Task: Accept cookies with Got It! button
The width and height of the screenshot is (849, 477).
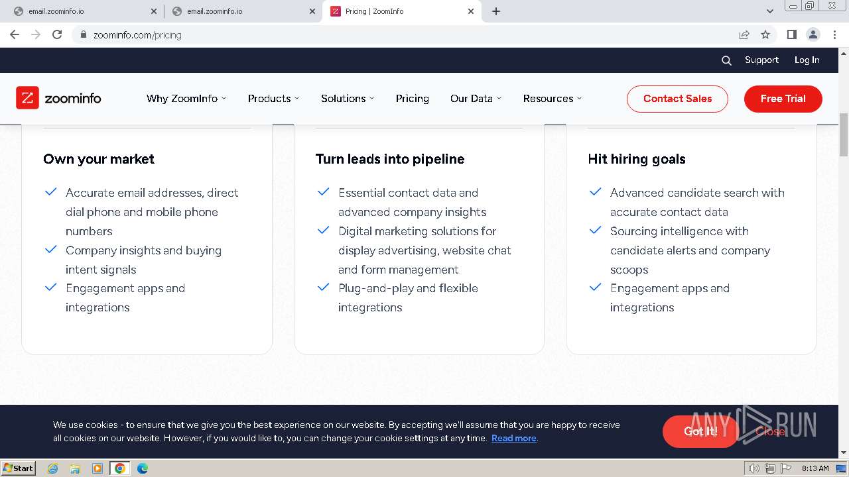Action: 700,431
